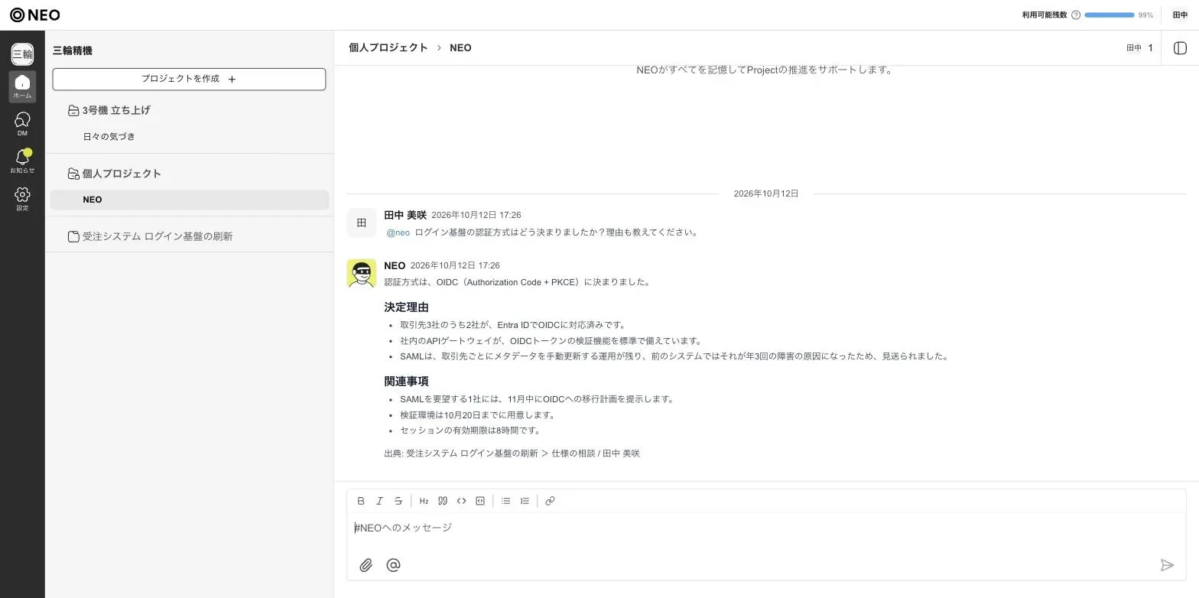
Task: Open お知らせ notifications bell
Action: (22, 161)
